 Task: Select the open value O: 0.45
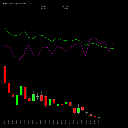click(44, 9)
